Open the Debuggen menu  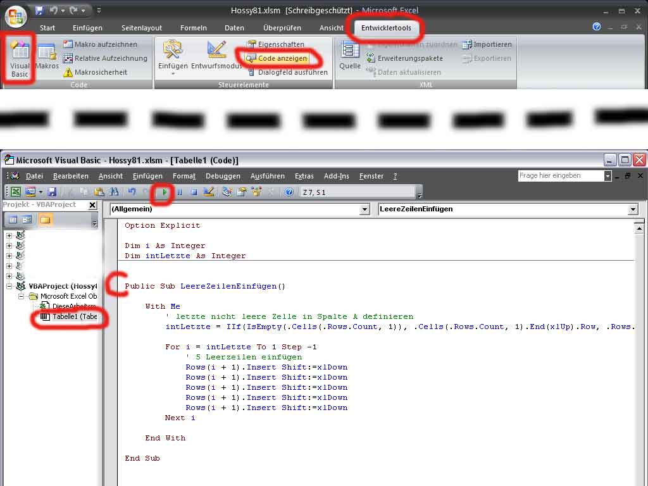tap(223, 176)
